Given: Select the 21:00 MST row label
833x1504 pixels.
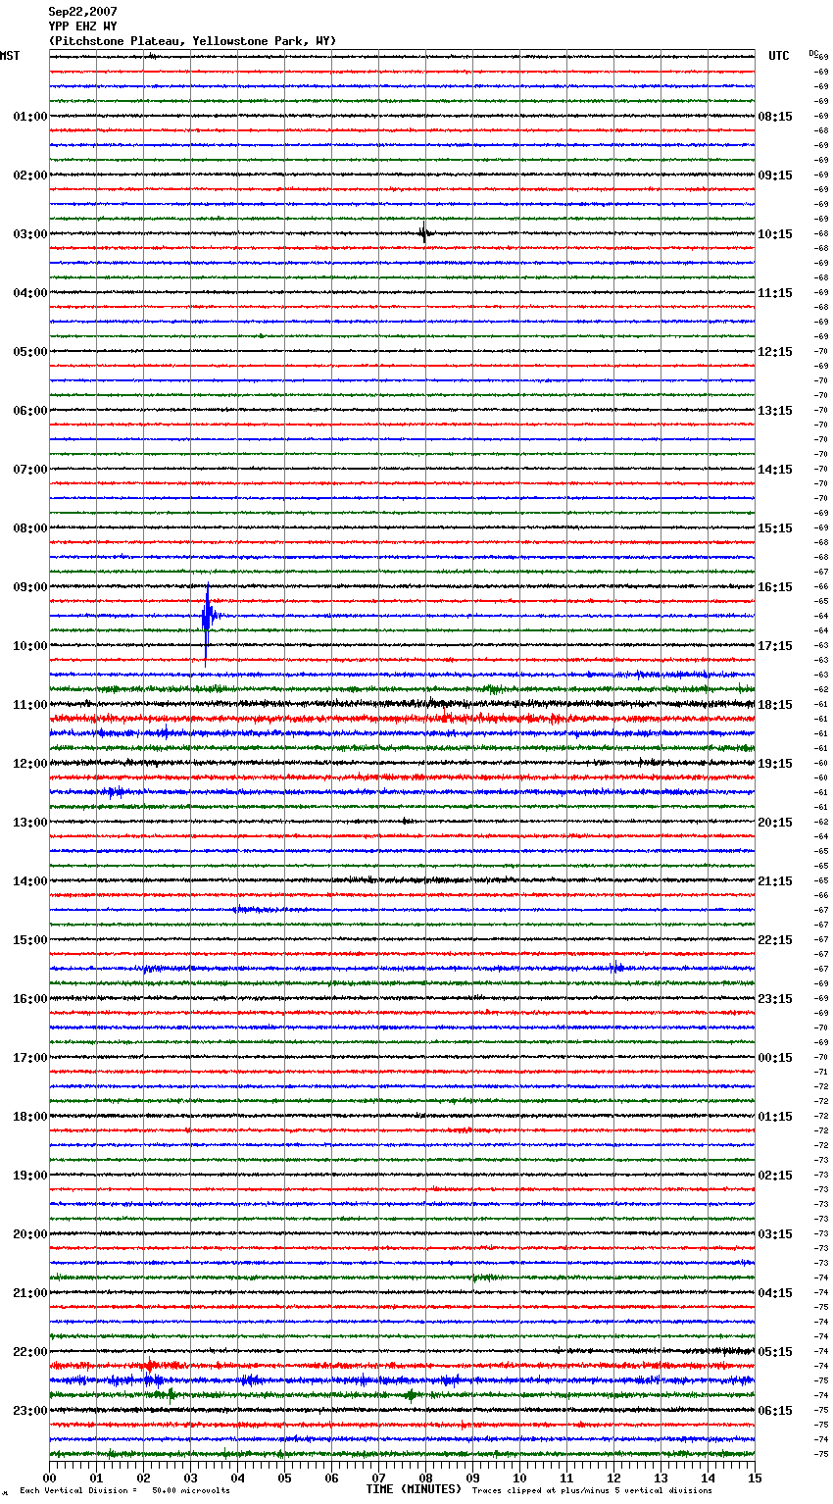Looking at the screenshot, I should tap(30, 1293).
